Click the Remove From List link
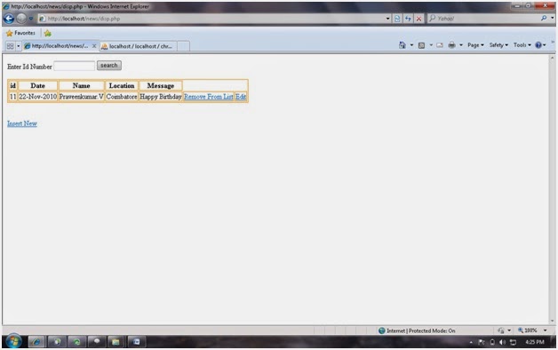 click(x=209, y=97)
